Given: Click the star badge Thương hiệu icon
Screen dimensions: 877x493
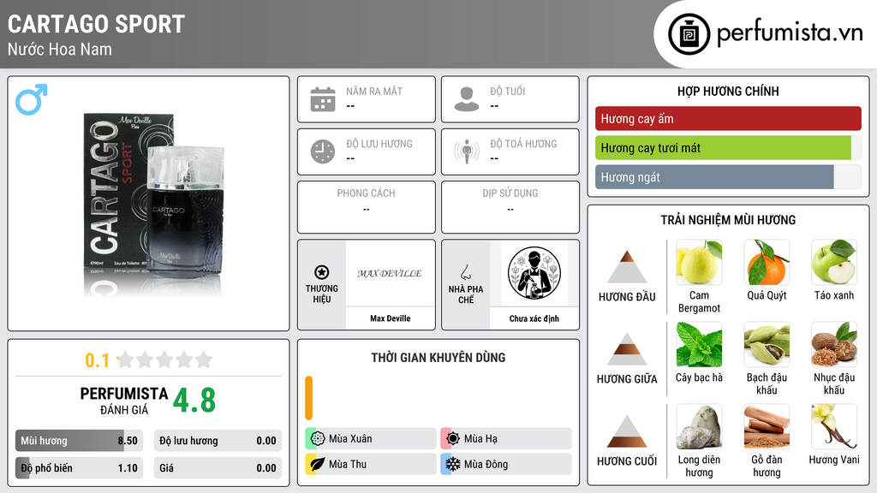Looking at the screenshot, I should pyautogui.click(x=322, y=272).
